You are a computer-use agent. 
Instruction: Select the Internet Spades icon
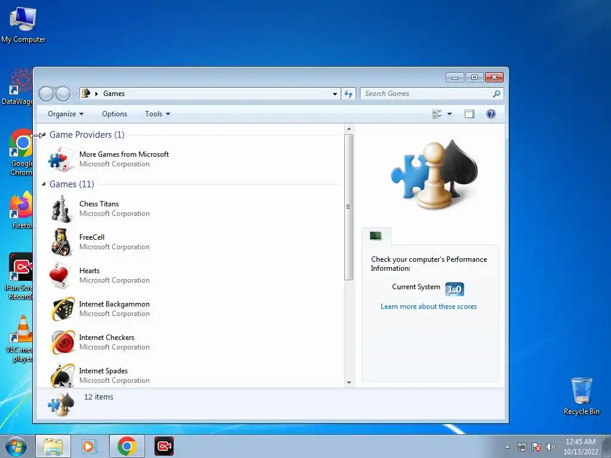(x=63, y=375)
